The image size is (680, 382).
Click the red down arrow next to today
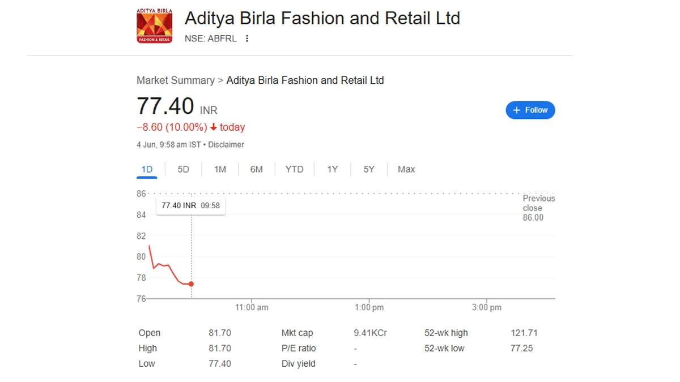tap(214, 127)
